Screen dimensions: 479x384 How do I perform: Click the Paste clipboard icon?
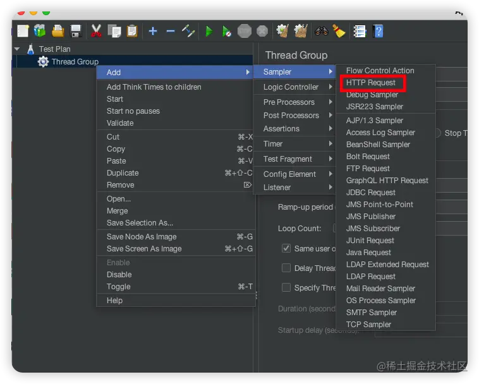tap(132, 31)
